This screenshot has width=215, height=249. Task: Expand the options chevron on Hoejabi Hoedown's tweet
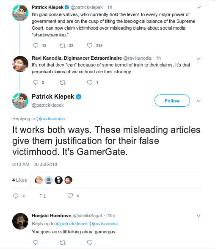198,216
